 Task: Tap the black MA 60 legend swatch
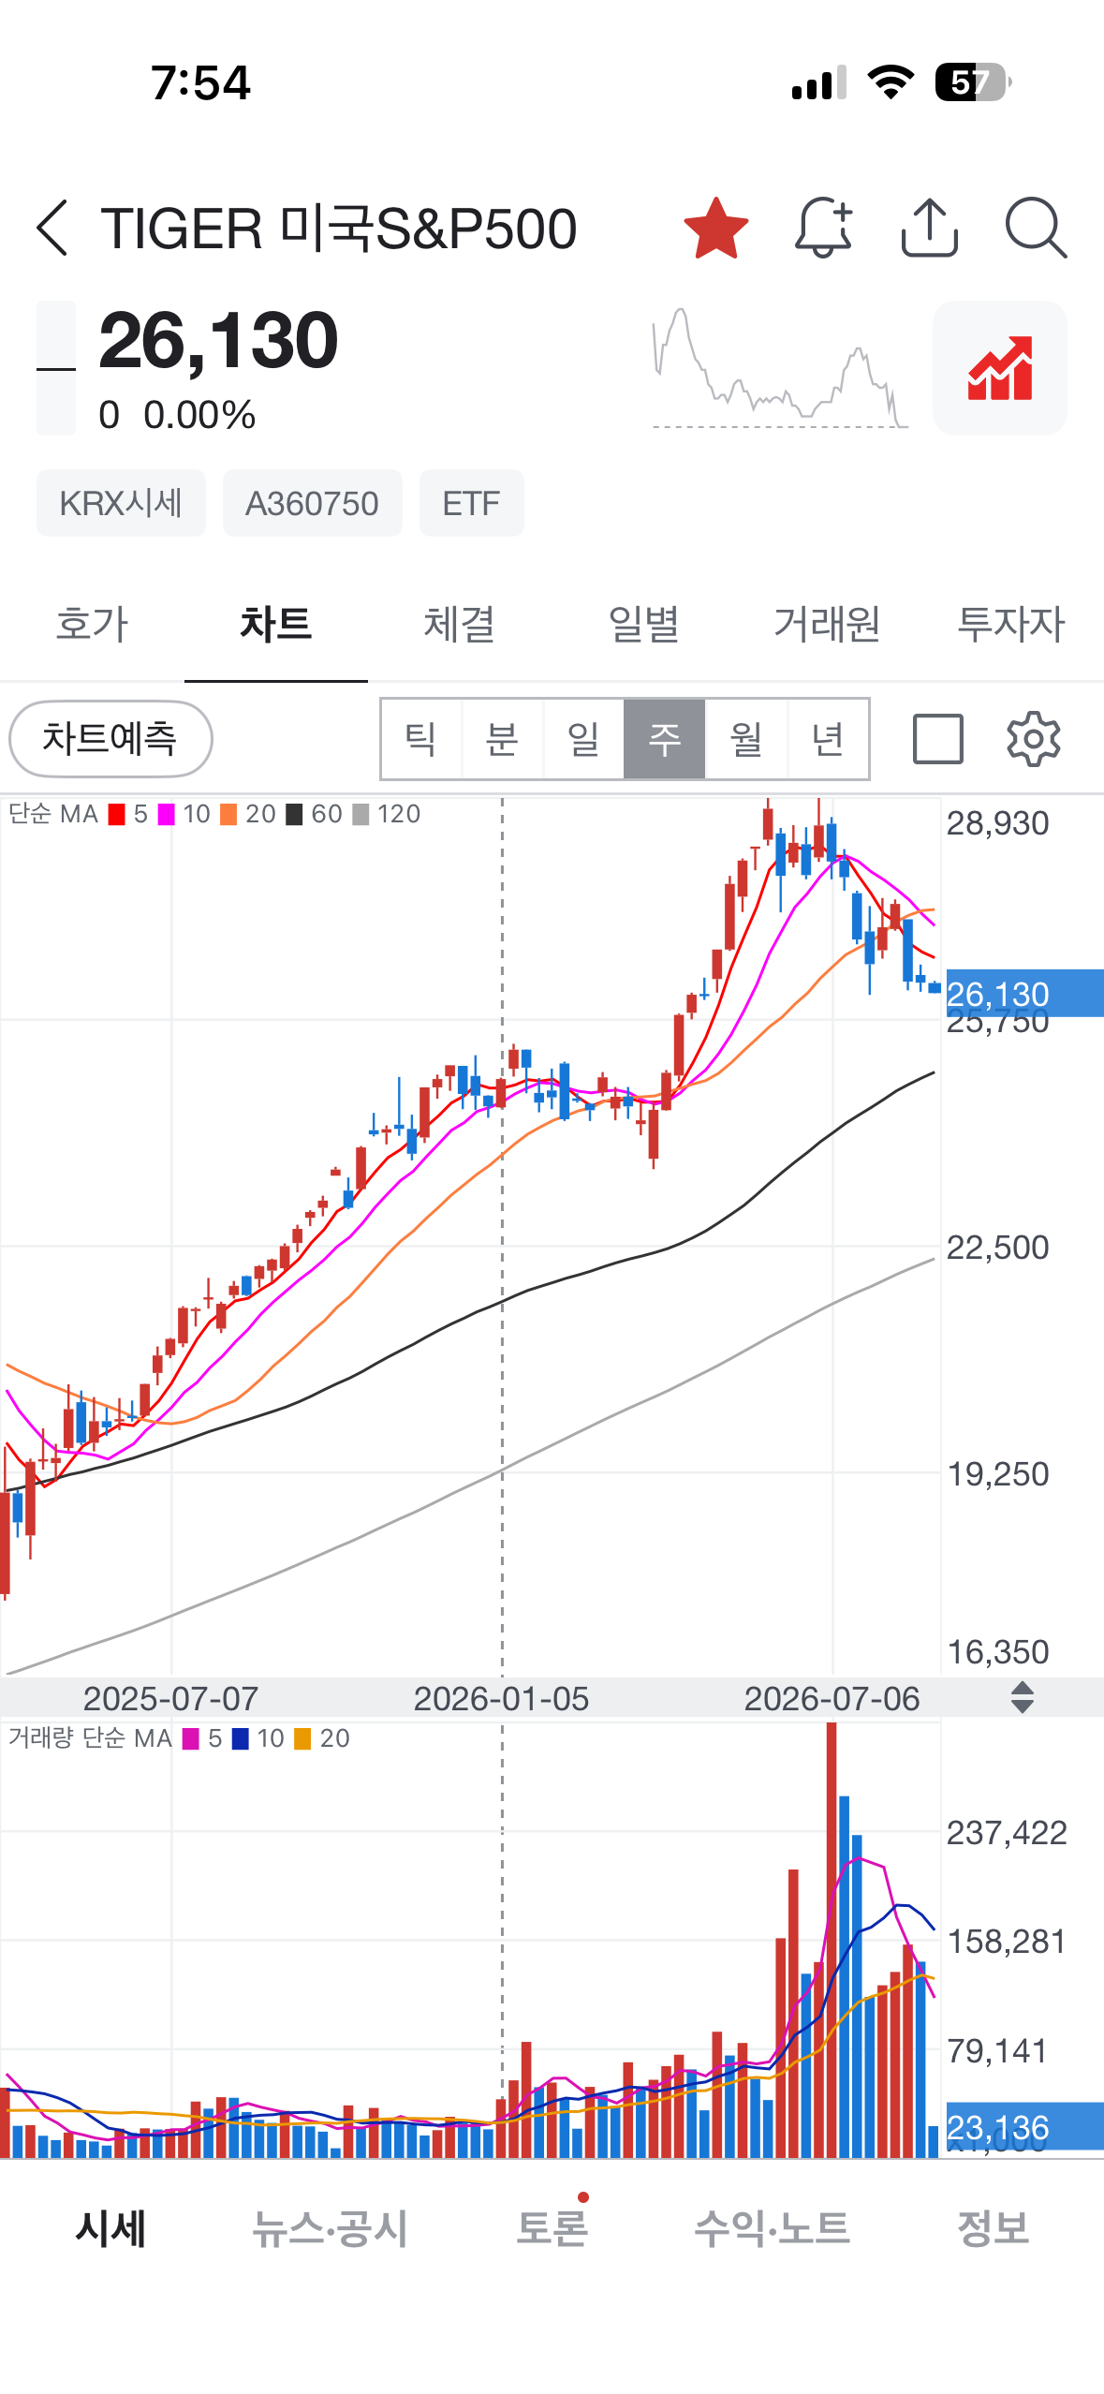coord(294,815)
